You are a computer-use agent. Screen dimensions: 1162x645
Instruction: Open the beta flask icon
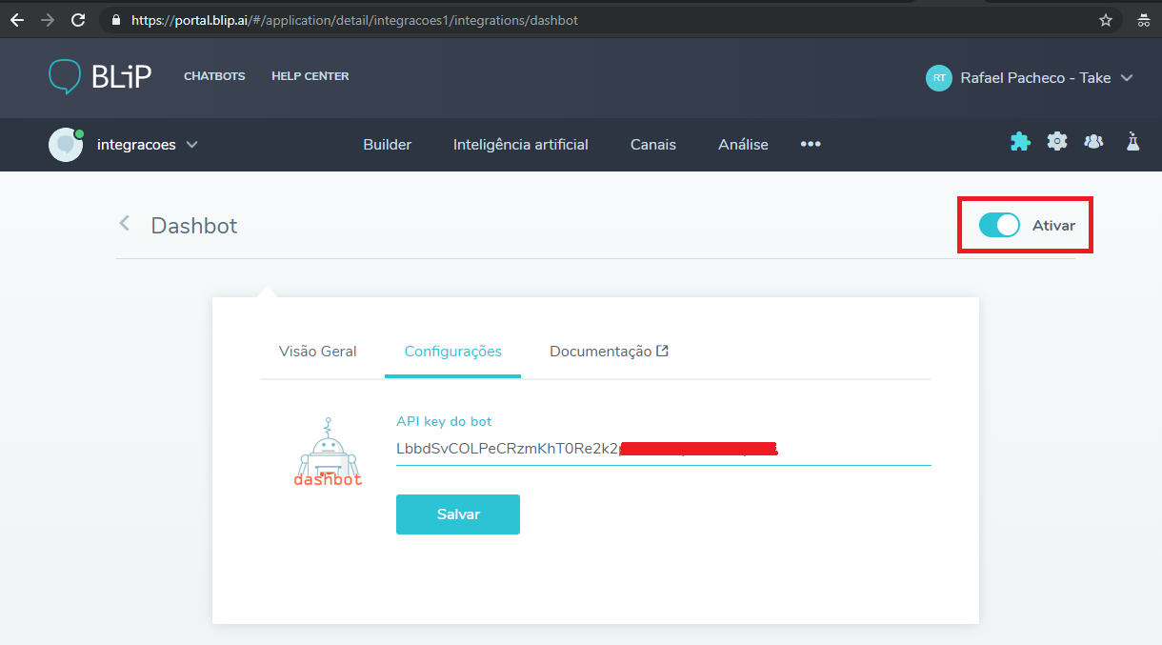tap(1132, 142)
